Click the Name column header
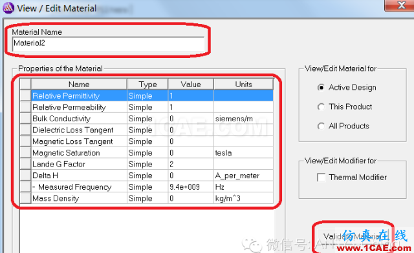Screen dimensions: 414x253 tap(79, 85)
